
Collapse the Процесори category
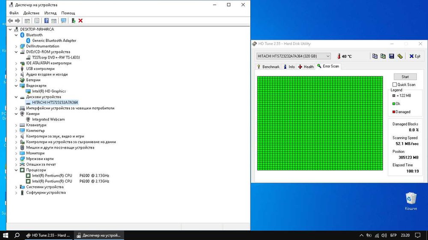click(16, 170)
